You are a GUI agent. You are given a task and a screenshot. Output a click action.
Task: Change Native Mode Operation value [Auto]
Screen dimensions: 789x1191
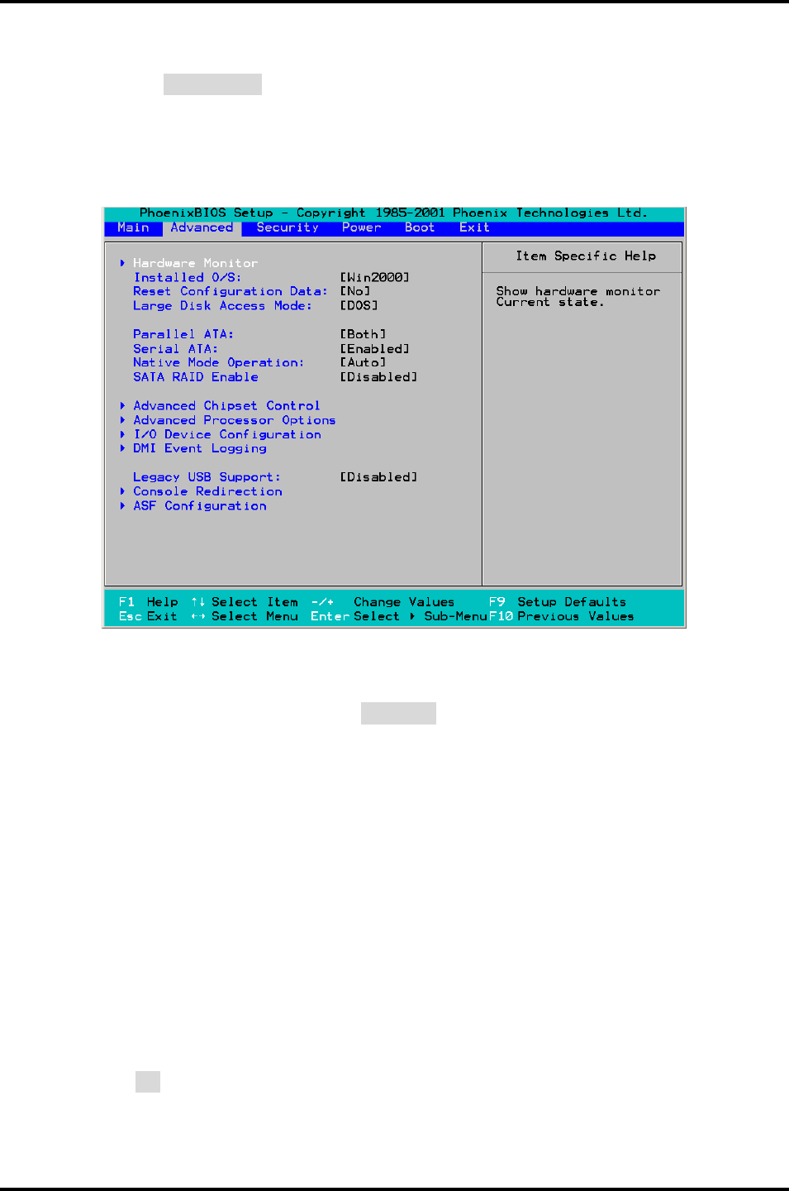click(364, 362)
